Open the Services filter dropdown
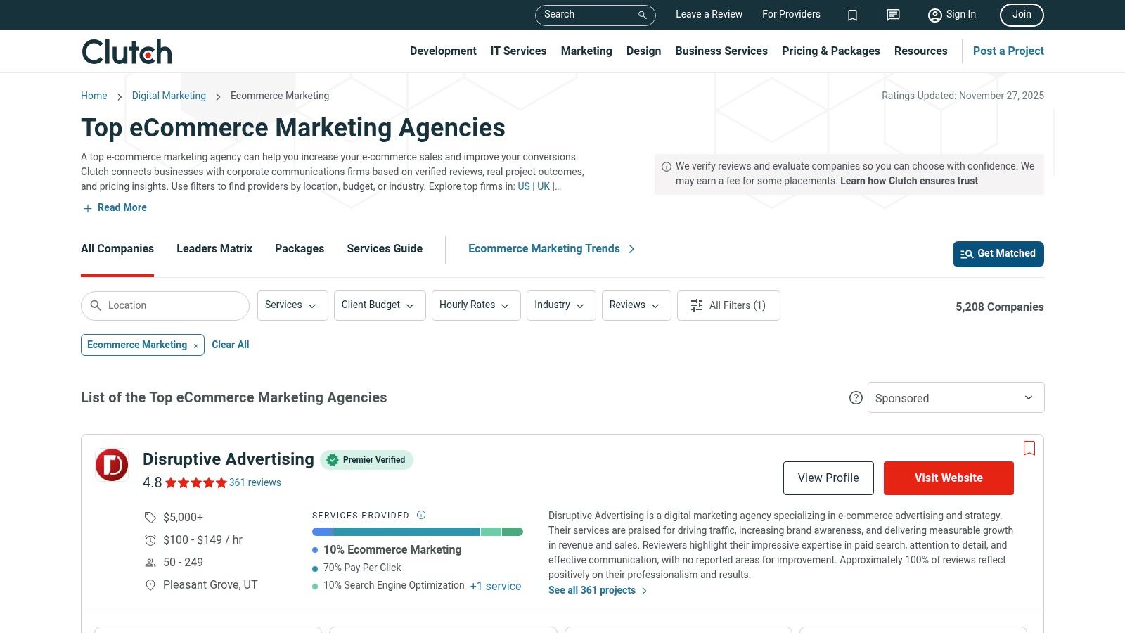 click(x=292, y=305)
